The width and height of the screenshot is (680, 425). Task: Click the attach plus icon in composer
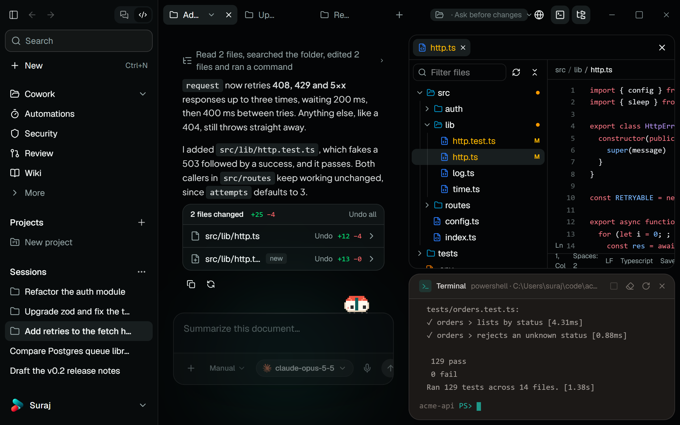coord(191,368)
